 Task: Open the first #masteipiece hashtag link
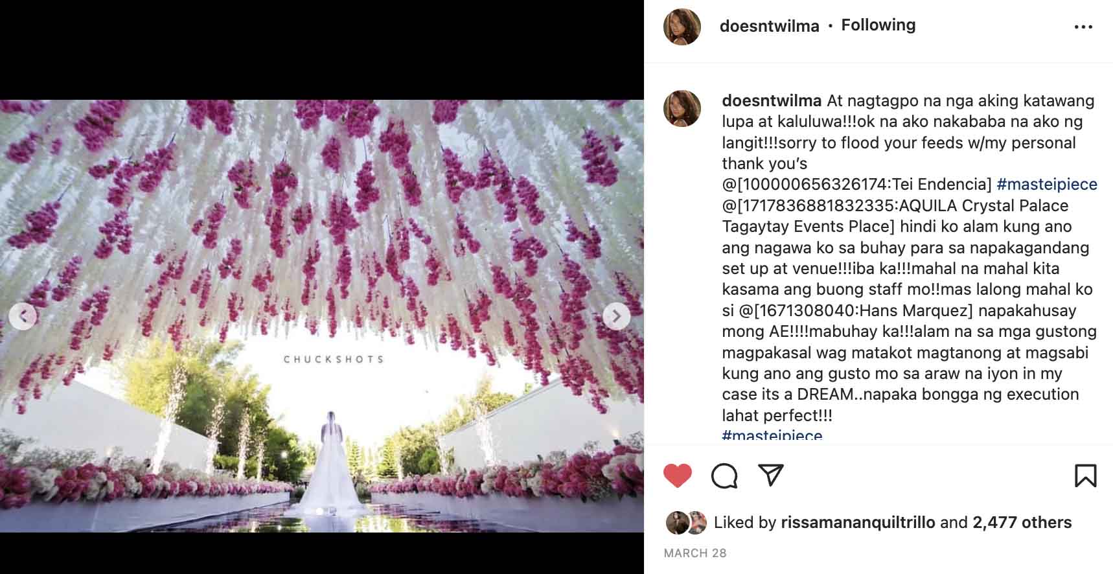(x=1047, y=185)
